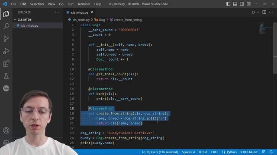Close the cls_mtds.py editor tab
This screenshot has width=277, height=155.
tap(92, 12)
